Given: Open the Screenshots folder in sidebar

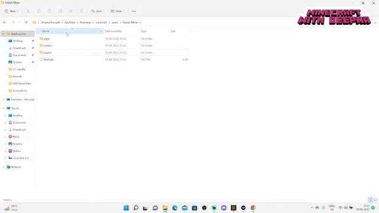Looking at the screenshot, I should point(20,91).
